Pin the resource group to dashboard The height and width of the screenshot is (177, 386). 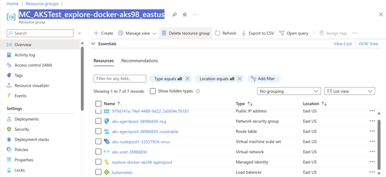(174, 14)
